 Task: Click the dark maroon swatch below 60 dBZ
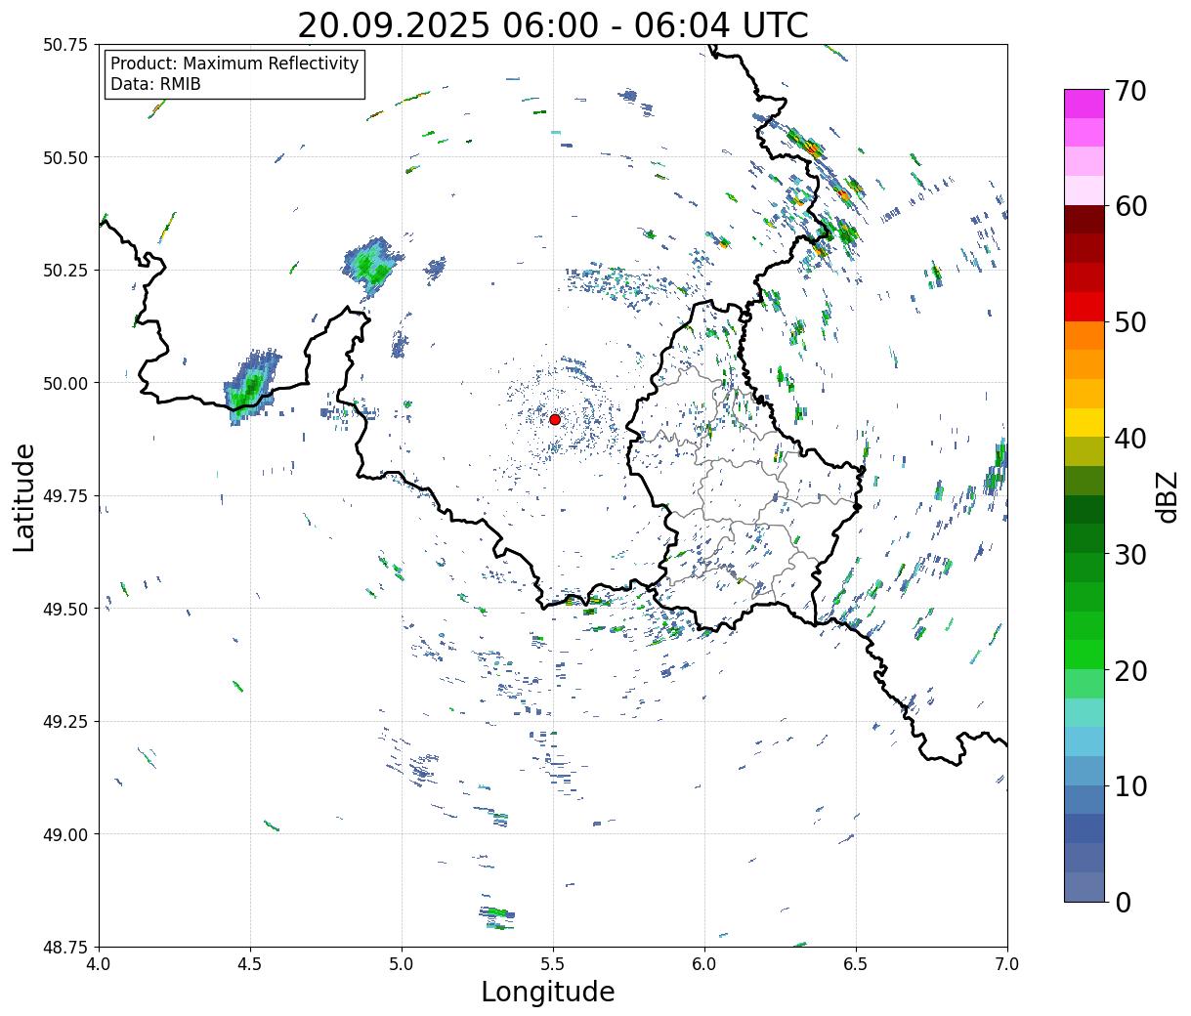1085,220
